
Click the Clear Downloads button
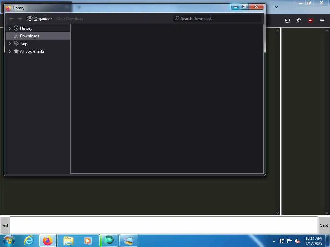(x=71, y=18)
